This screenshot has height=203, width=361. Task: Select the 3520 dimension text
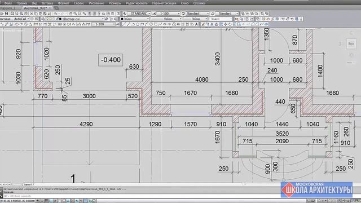coord(282,134)
